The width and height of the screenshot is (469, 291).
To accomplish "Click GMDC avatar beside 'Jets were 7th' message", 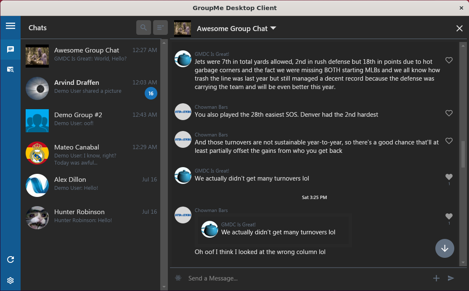I will pos(183,59).
